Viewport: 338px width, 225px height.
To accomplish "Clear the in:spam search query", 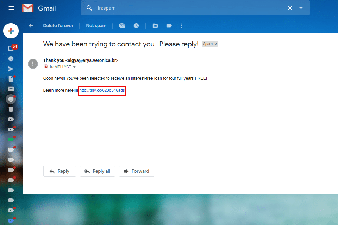I will [290, 8].
